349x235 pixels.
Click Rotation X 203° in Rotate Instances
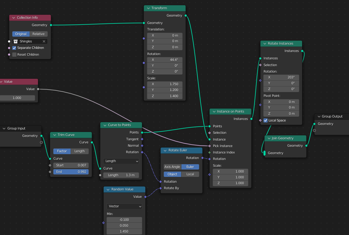[x=281, y=77]
